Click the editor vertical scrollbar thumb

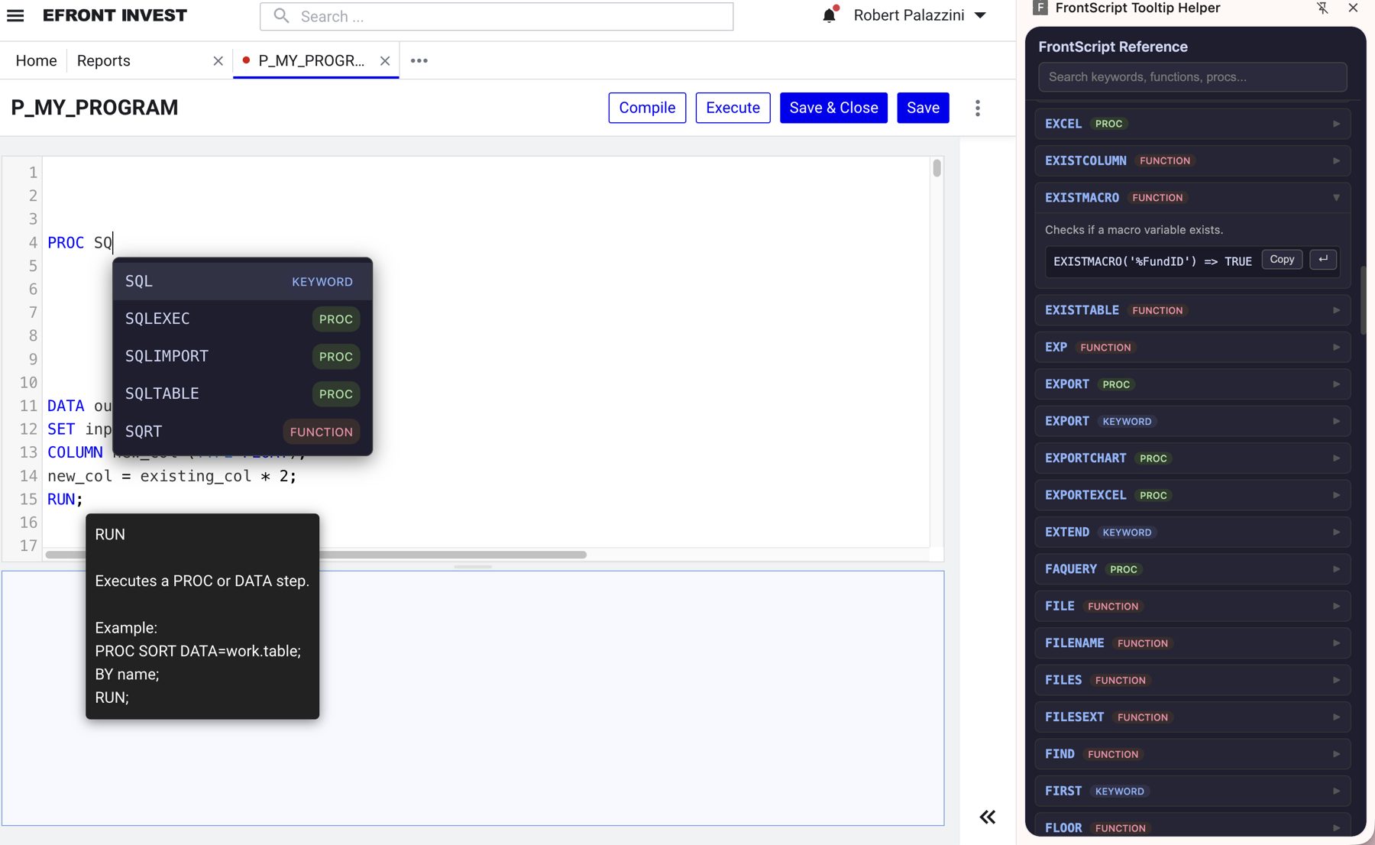click(x=937, y=168)
